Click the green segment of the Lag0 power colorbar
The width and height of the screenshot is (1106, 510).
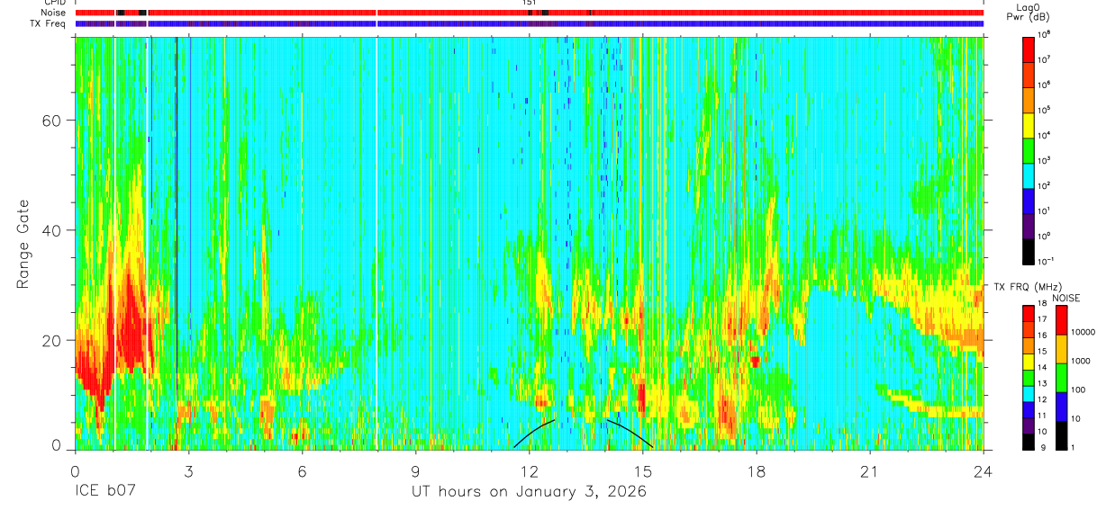point(1029,150)
